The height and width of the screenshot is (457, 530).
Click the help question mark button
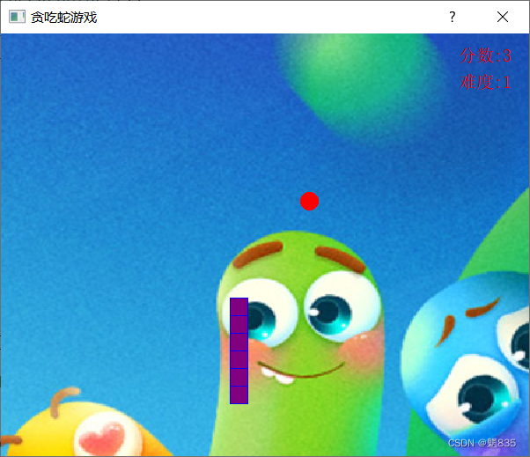point(453,17)
